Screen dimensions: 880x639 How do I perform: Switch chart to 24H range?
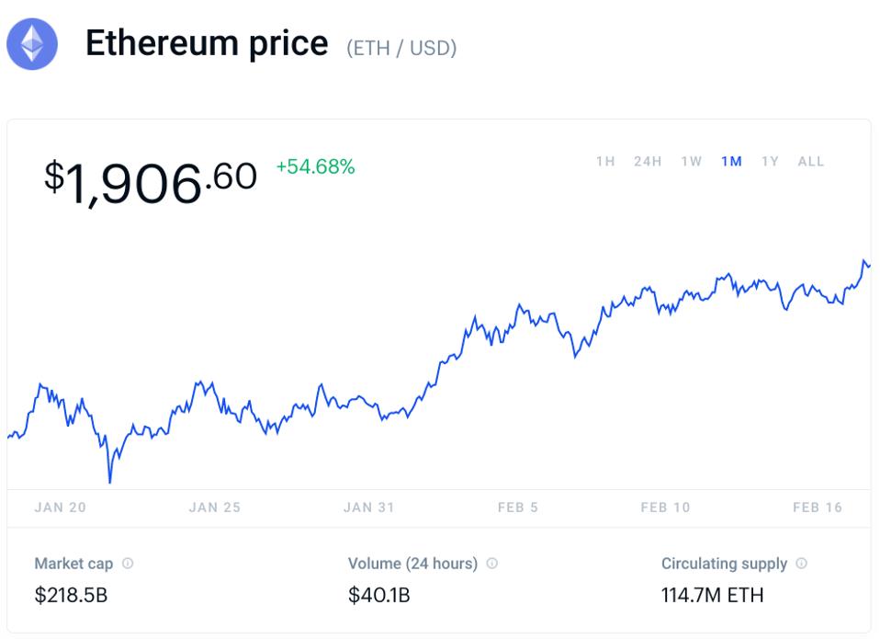[648, 162]
